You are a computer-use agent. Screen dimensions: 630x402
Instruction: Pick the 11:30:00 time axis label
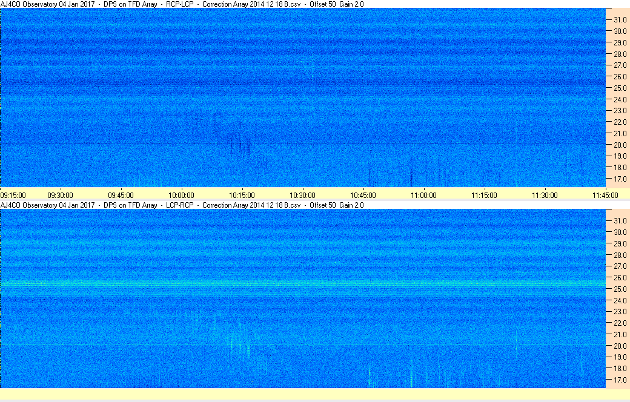pos(545,195)
